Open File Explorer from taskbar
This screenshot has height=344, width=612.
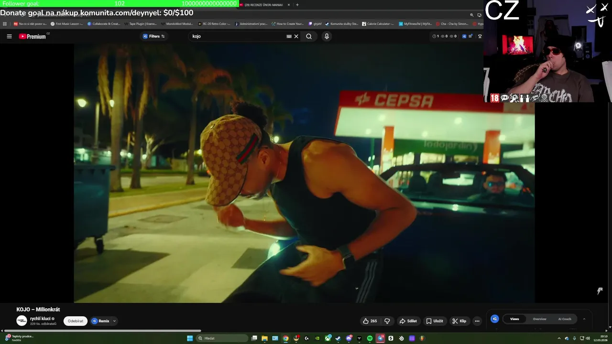point(264,338)
